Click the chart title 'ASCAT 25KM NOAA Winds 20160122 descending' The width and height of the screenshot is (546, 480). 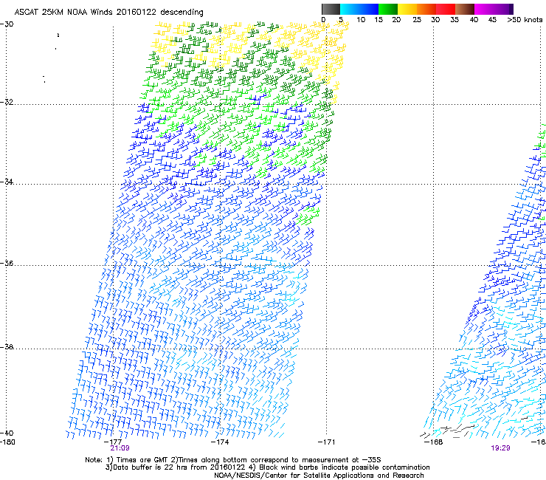click(x=108, y=13)
